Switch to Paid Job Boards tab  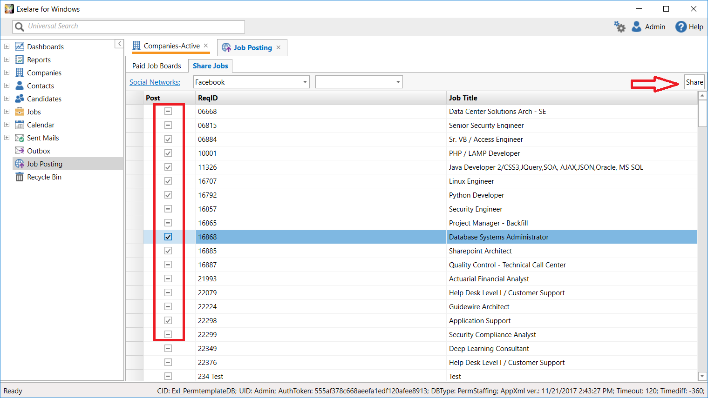point(157,66)
